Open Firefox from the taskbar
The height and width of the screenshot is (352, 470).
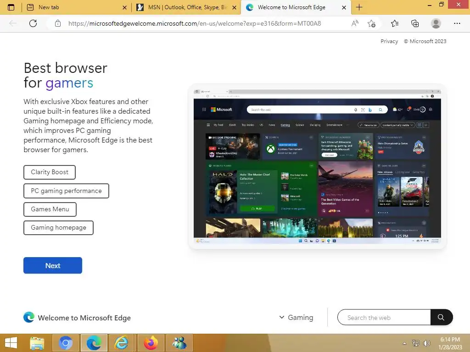click(151, 343)
